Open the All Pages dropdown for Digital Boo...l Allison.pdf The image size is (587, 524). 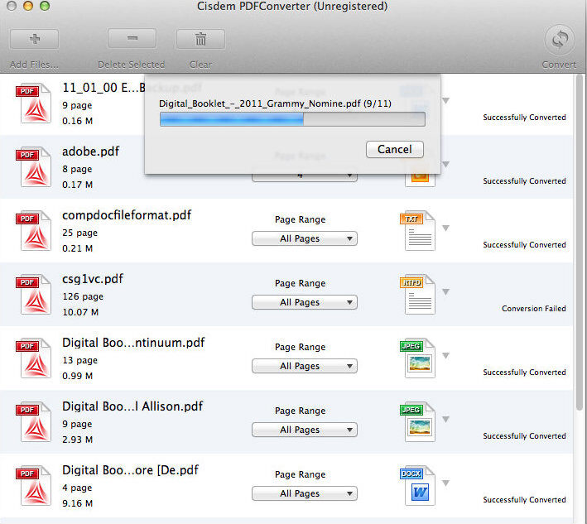305,430
